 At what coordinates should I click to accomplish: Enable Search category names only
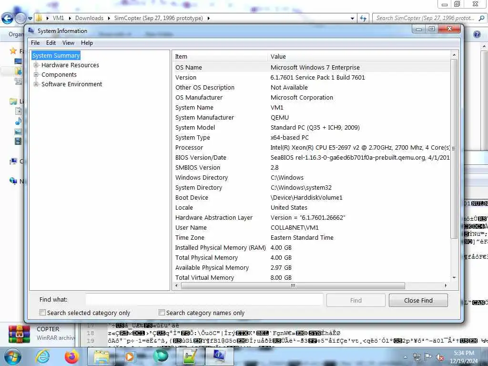pyautogui.click(x=162, y=313)
